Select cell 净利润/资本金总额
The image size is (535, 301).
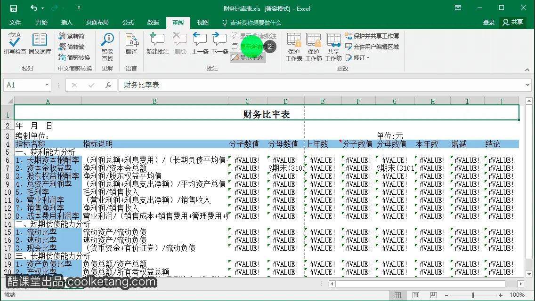pos(155,168)
